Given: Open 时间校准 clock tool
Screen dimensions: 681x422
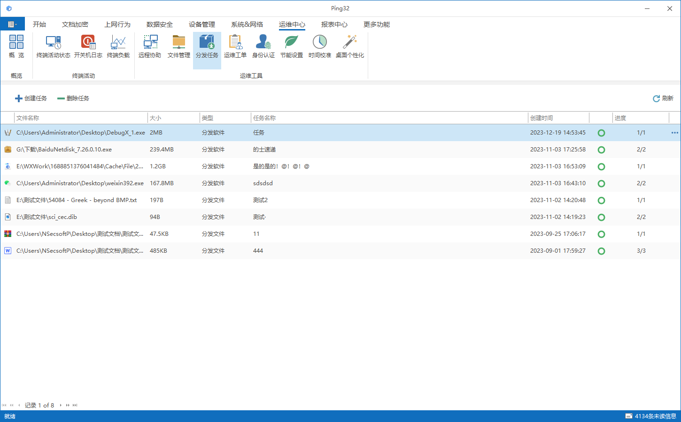Looking at the screenshot, I should point(320,47).
